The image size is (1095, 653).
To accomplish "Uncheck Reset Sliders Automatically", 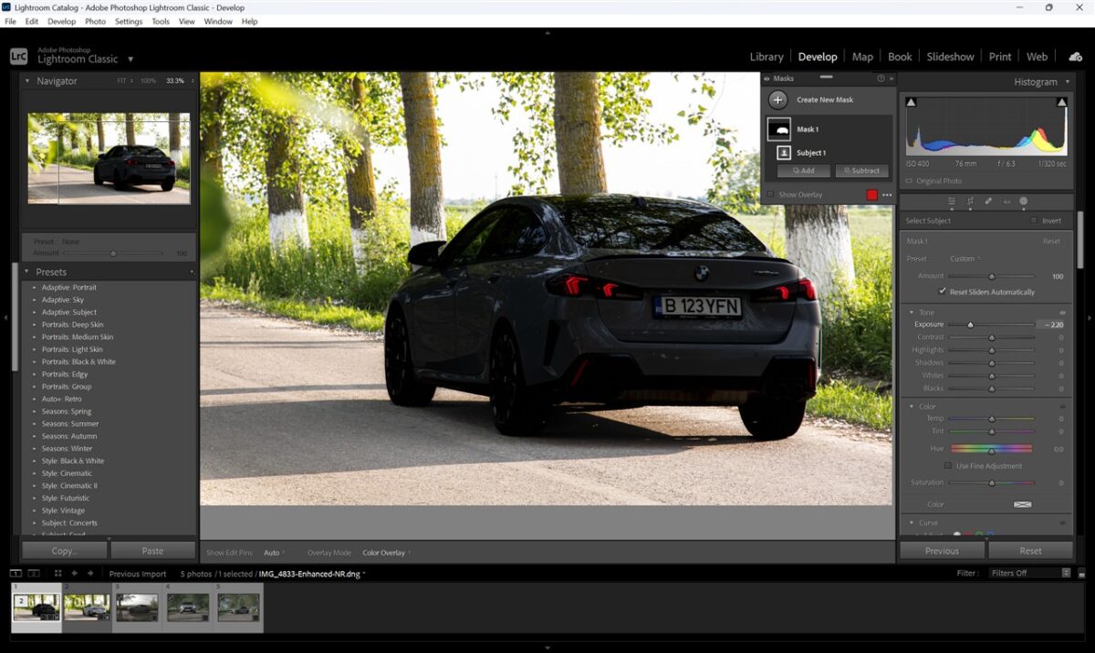I will (943, 292).
